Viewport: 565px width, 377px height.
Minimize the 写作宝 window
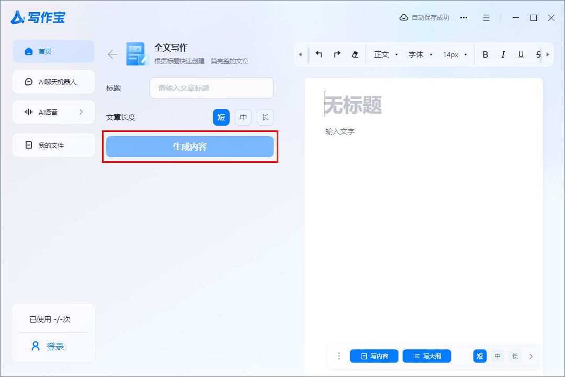516,18
